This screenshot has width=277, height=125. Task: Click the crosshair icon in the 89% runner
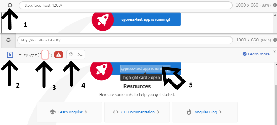click(x=8, y=40)
